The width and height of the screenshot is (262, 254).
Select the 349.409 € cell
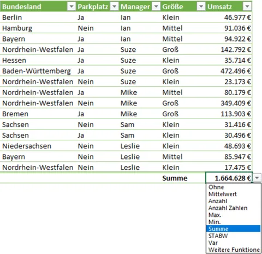pyautogui.click(x=229, y=103)
